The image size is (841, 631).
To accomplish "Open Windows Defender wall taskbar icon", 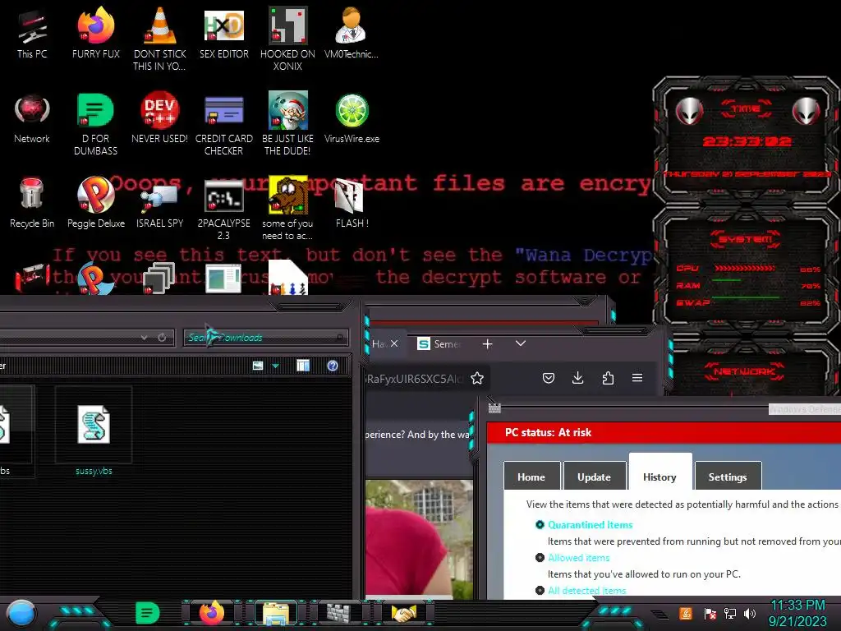I will 339,613.
